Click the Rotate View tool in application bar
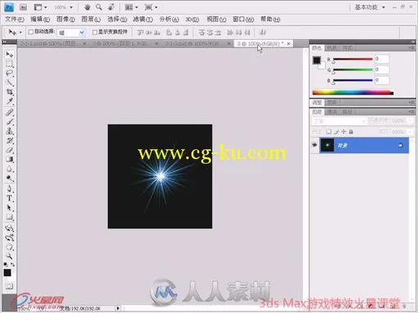Screen dimensions: 418x313 coord(111,7)
